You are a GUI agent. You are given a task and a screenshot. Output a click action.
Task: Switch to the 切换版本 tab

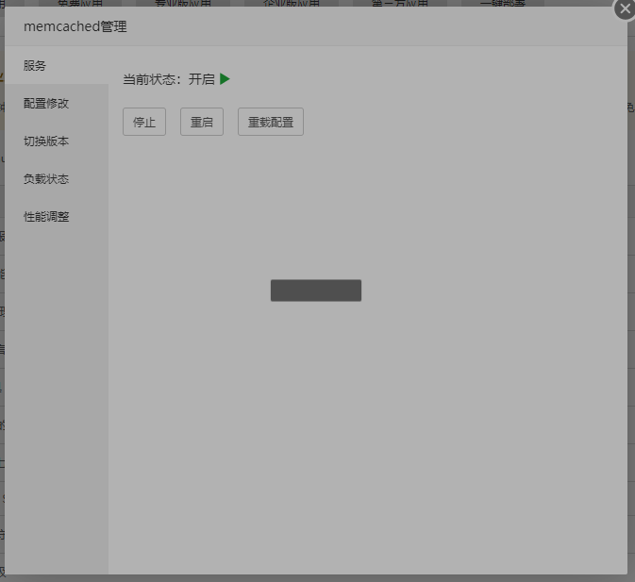[57, 141]
